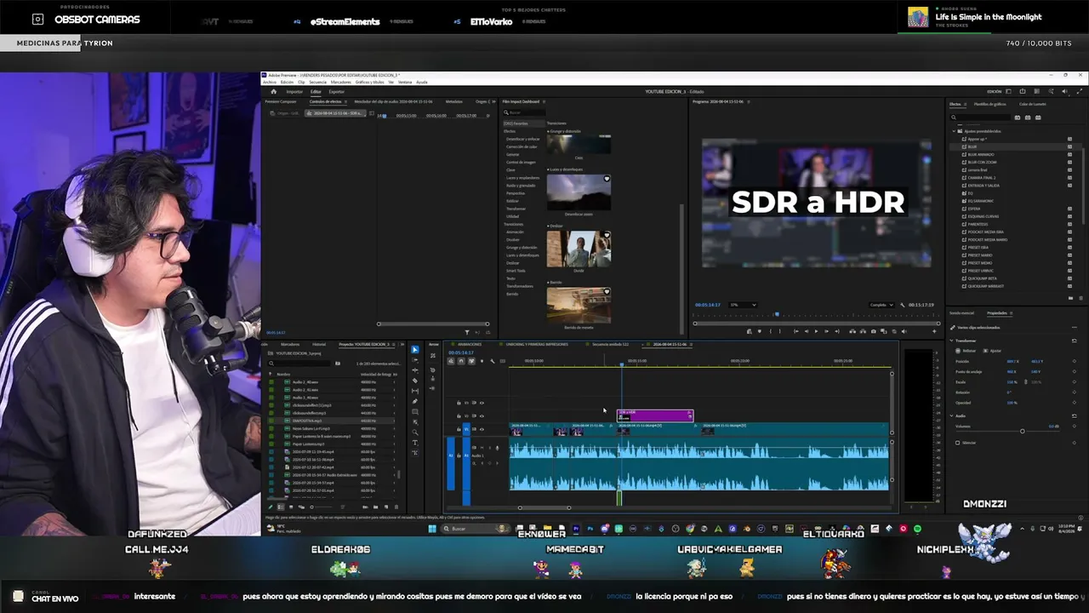This screenshot has height=613, width=1089.
Task: Open the Program monitor zoom level dropdown
Action: click(743, 305)
